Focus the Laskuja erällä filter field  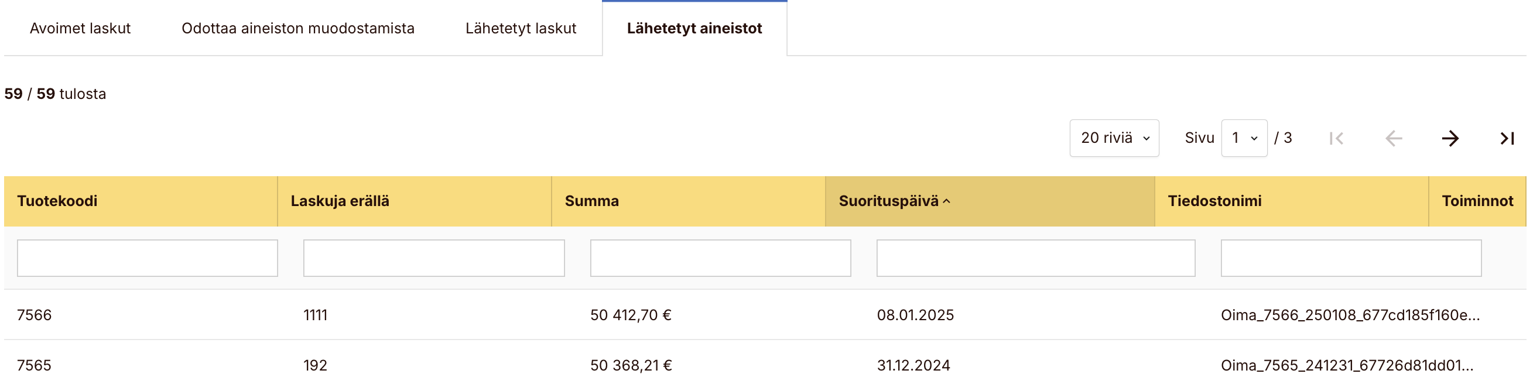point(433,258)
